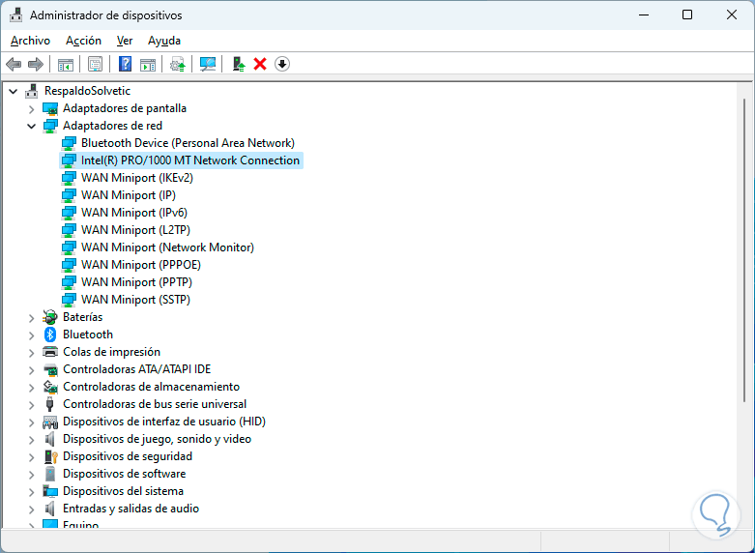
Task: Click the Back arrow toolbar icon
Action: [x=14, y=64]
